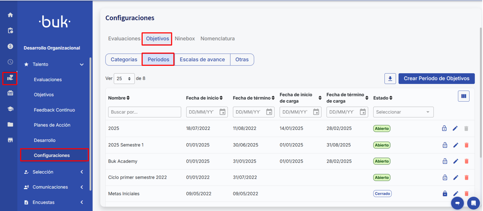
Task: Expand the Selección sidebar section
Action: [x=82, y=172]
